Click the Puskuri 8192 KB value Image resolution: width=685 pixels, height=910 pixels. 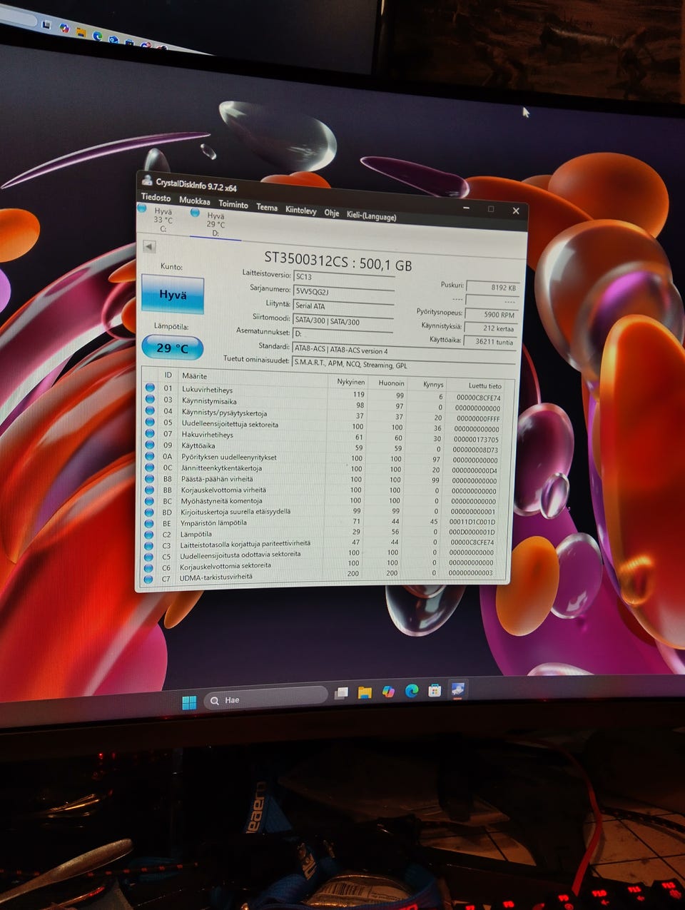point(492,288)
